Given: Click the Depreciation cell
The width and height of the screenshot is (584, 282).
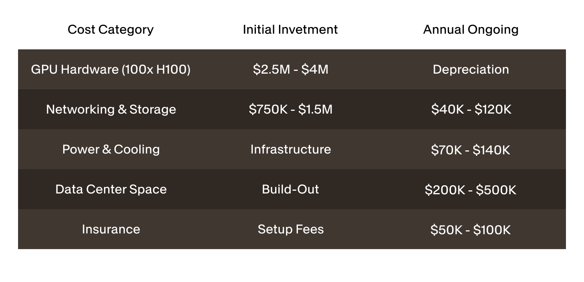Looking at the screenshot, I should (471, 70).
